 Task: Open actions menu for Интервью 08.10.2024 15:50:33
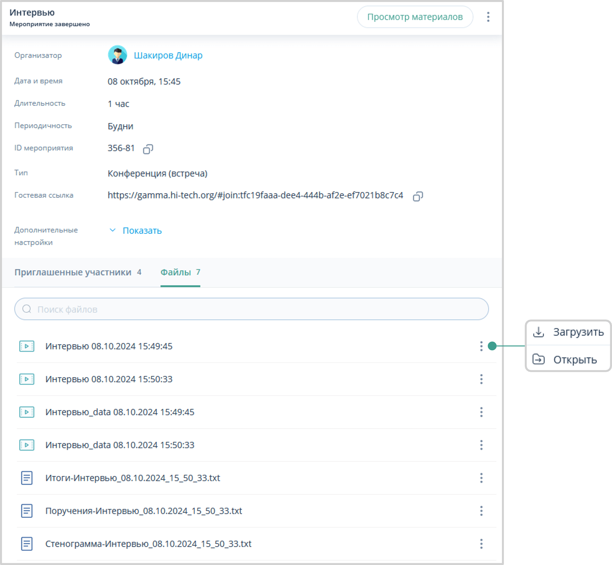481,379
